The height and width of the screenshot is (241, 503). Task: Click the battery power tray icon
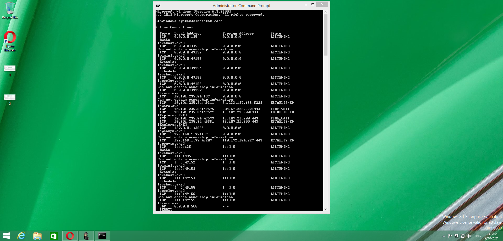456,236
